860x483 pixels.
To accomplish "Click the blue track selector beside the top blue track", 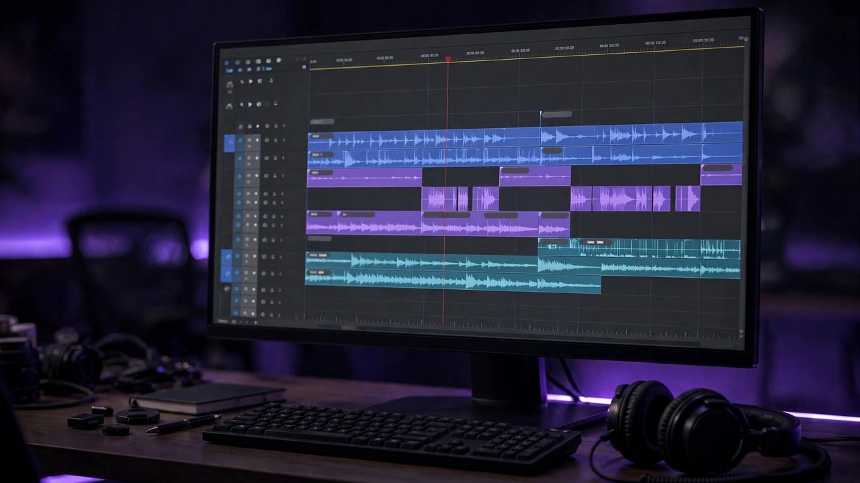I will pyautogui.click(x=229, y=143).
